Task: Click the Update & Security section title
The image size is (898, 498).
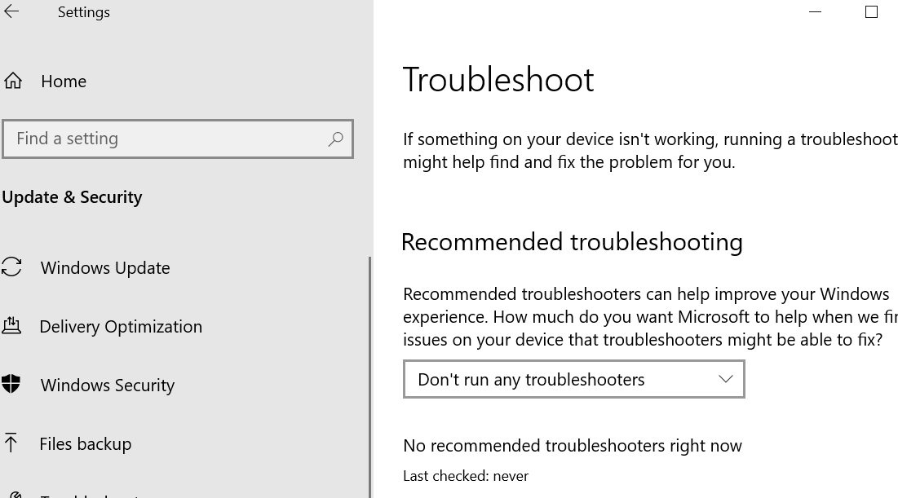Action: click(72, 197)
